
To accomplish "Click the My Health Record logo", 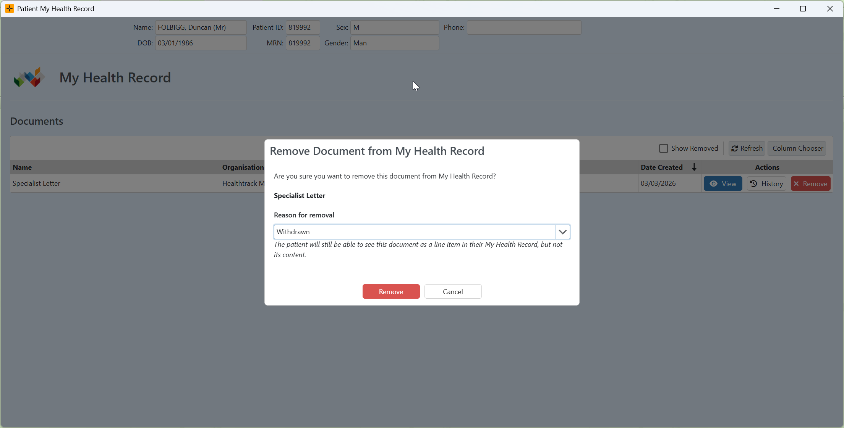I will click(29, 77).
